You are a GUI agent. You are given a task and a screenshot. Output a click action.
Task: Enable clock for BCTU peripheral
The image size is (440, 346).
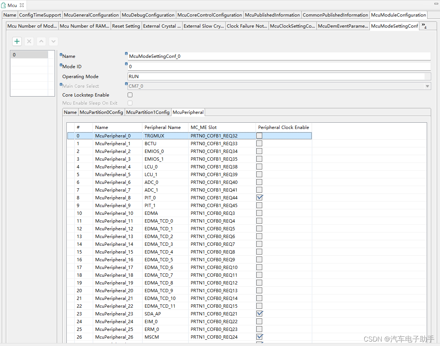click(x=259, y=143)
